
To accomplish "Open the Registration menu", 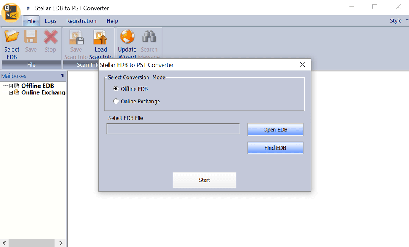I will point(81,21).
